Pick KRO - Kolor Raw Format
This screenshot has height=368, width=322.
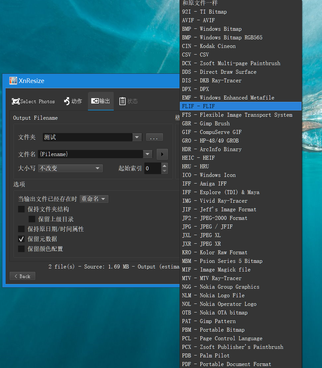pos(241,252)
